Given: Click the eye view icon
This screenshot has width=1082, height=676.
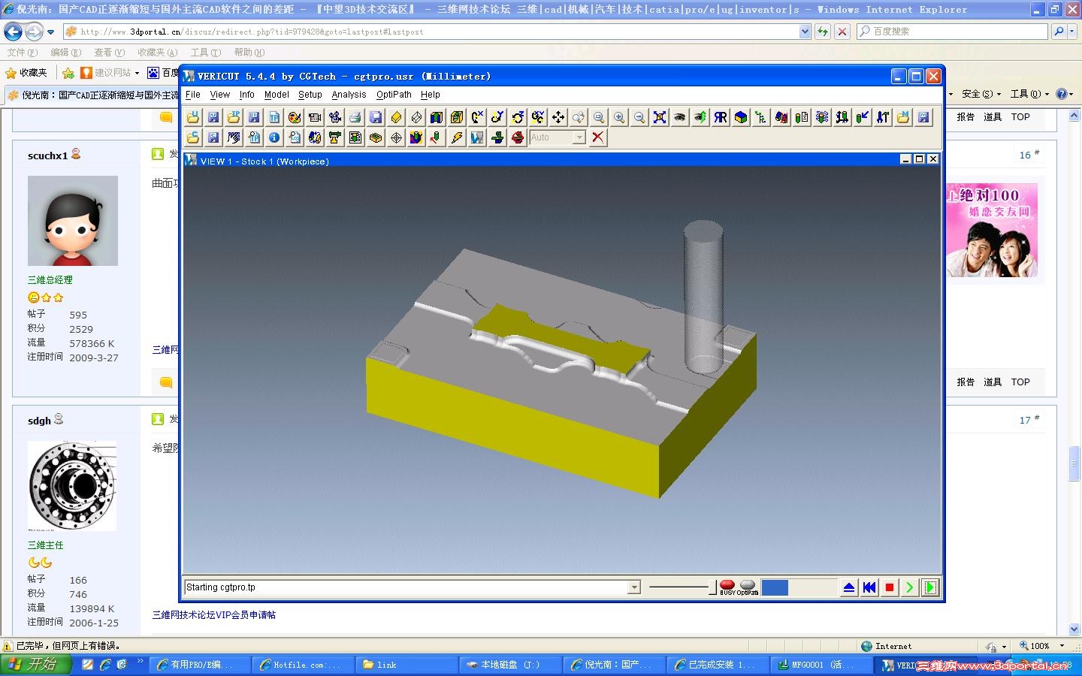Looking at the screenshot, I should 680,117.
